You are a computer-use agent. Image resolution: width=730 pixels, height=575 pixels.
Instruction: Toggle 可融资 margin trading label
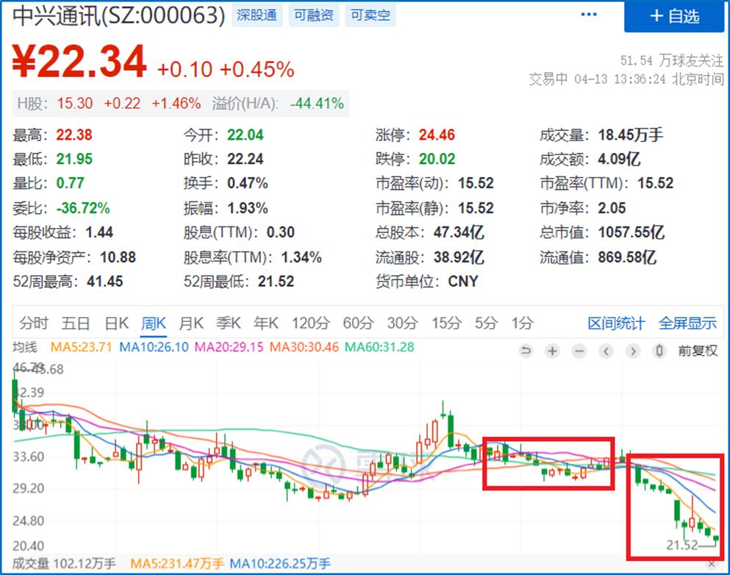point(313,15)
